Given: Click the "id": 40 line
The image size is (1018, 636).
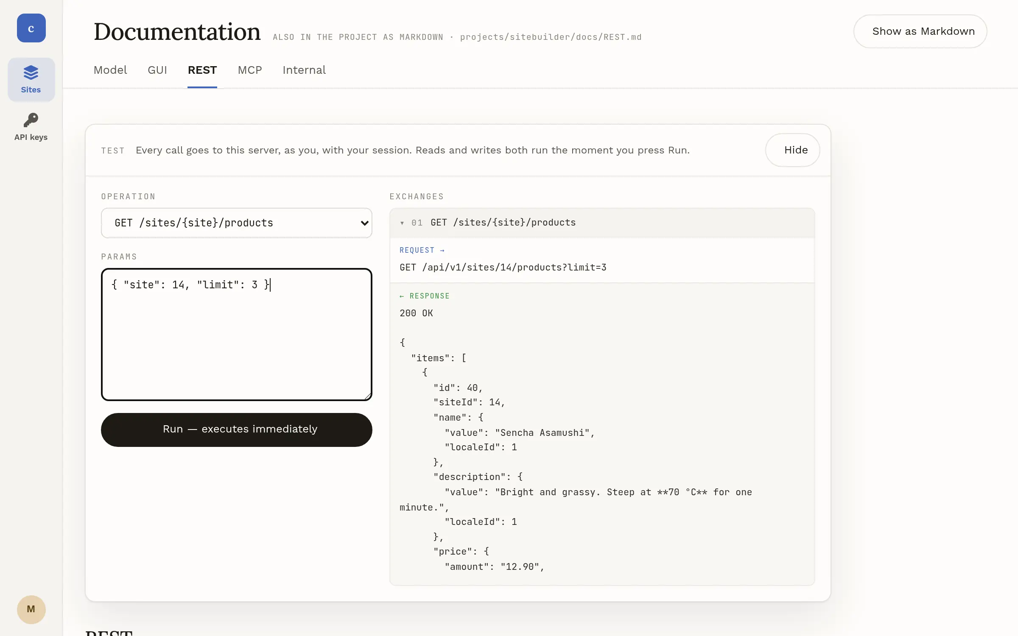Looking at the screenshot, I should [x=458, y=388].
